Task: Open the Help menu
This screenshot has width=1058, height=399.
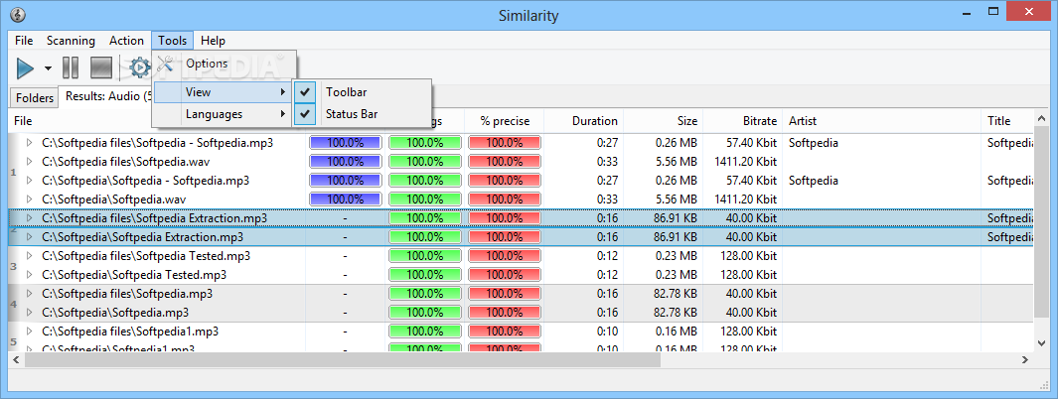Action: (214, 41)
